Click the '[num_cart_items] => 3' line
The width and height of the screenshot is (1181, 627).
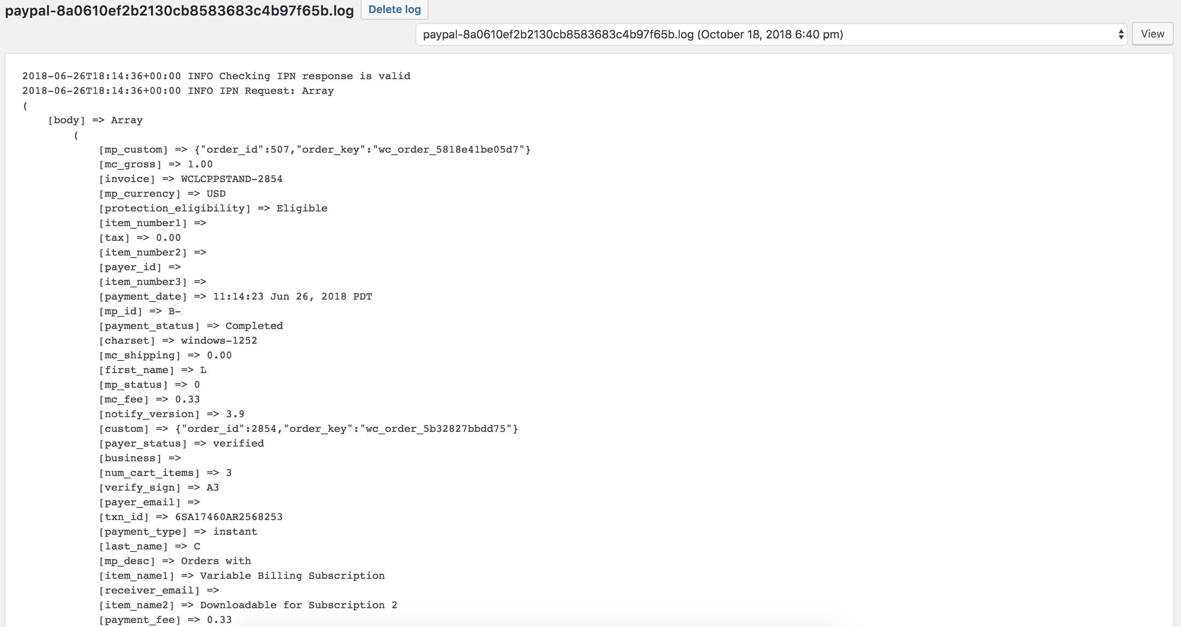[x=165, y=472]
